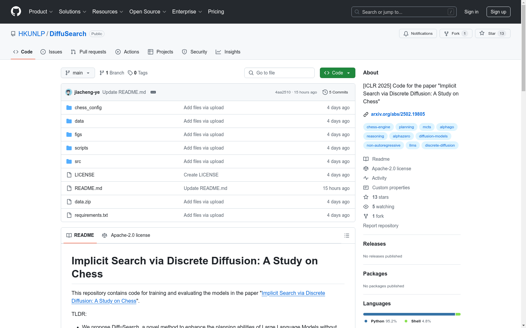
Task: Click the arxiv link chain icon
Action: coord(366,114)
